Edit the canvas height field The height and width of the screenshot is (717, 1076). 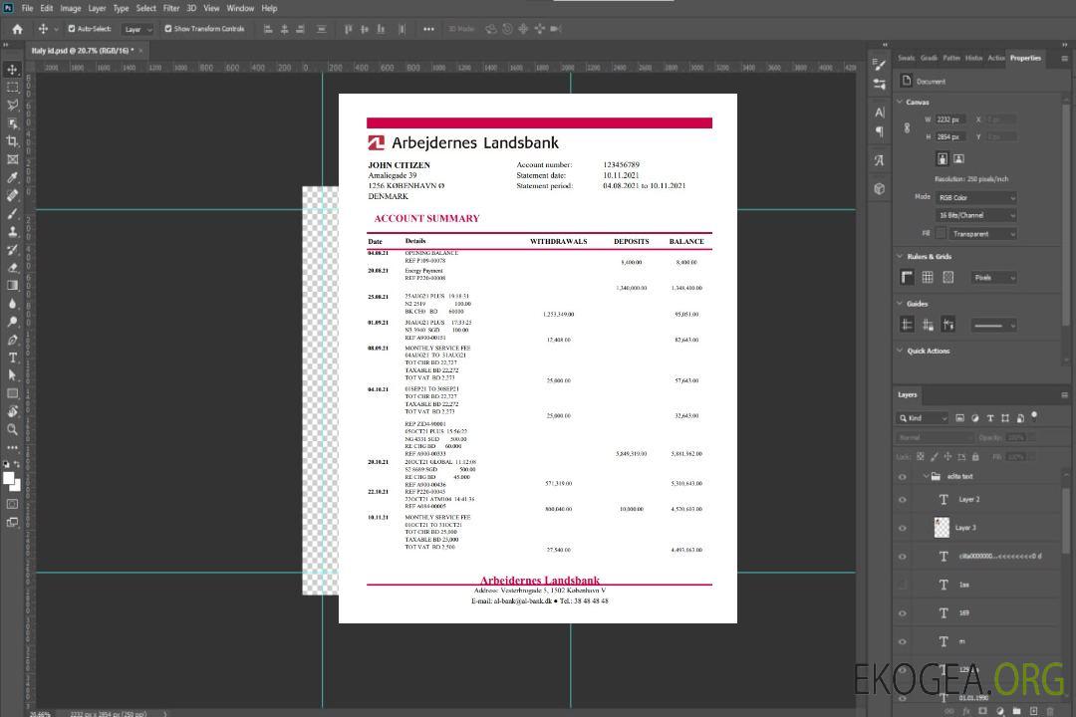(950, 136)
